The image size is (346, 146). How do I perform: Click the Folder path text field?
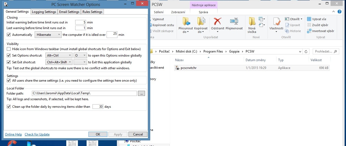(84, 93)
